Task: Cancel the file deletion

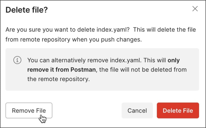Action: (137, 111)
